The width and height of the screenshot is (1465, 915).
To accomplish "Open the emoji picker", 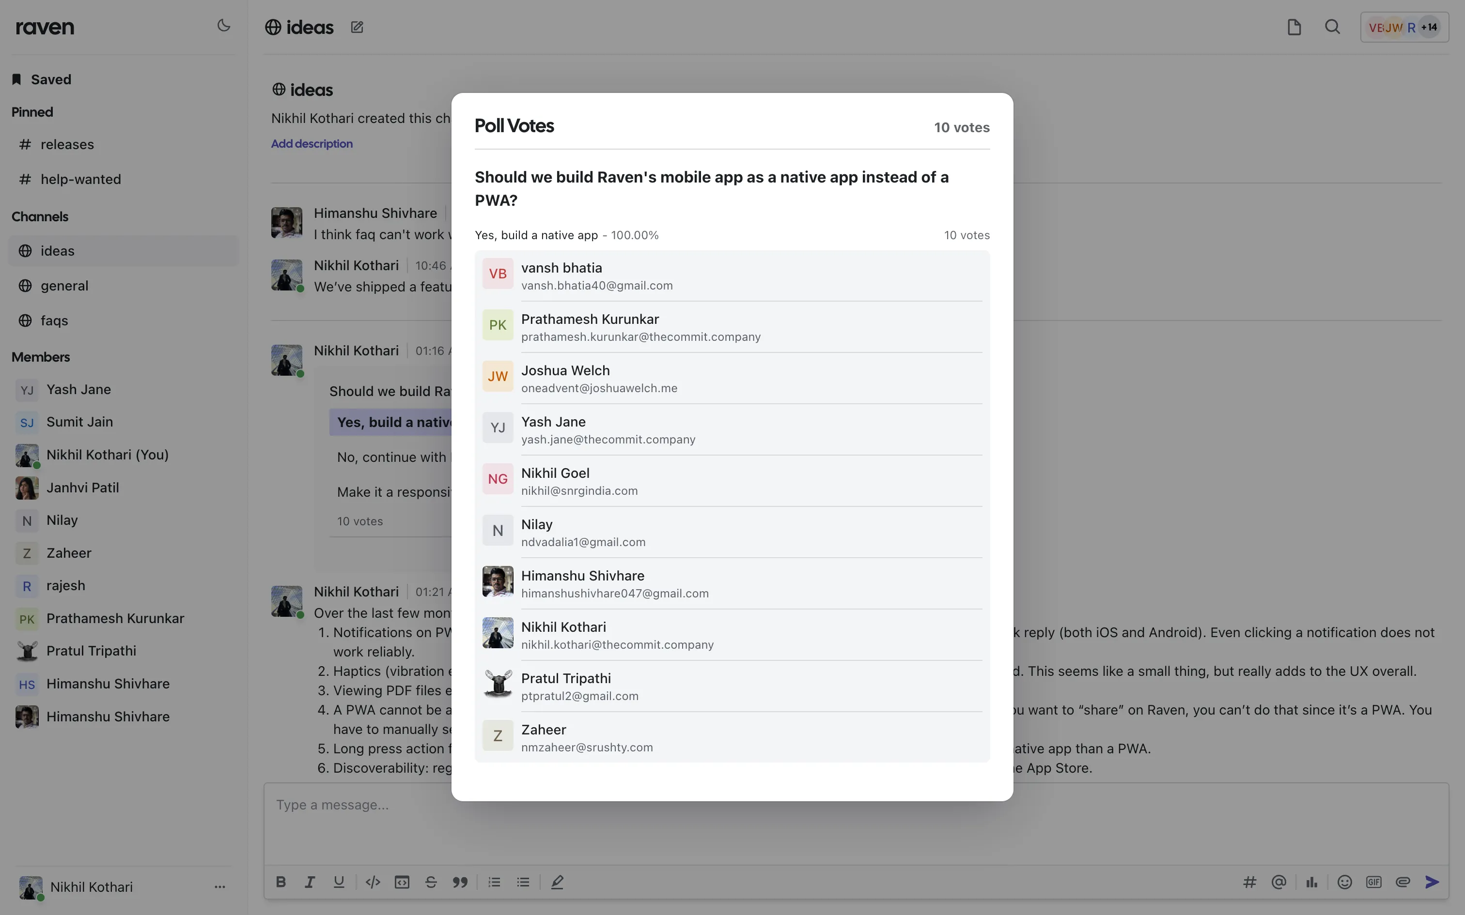I will click(x=1344, y=882).
